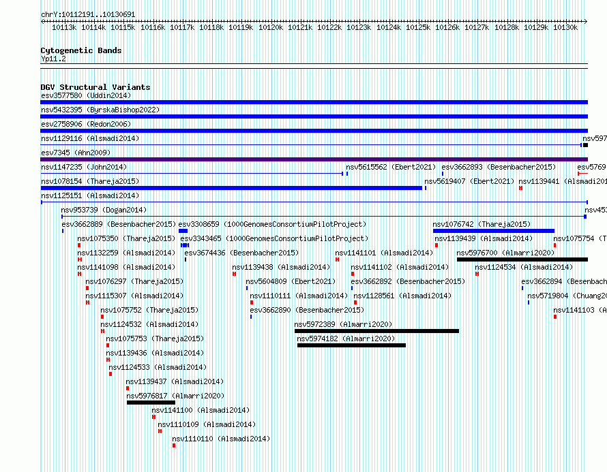The image size is (607, 472).
Task: Open variant esv2758906 (Redon2006) label
Action: [86, 124]
